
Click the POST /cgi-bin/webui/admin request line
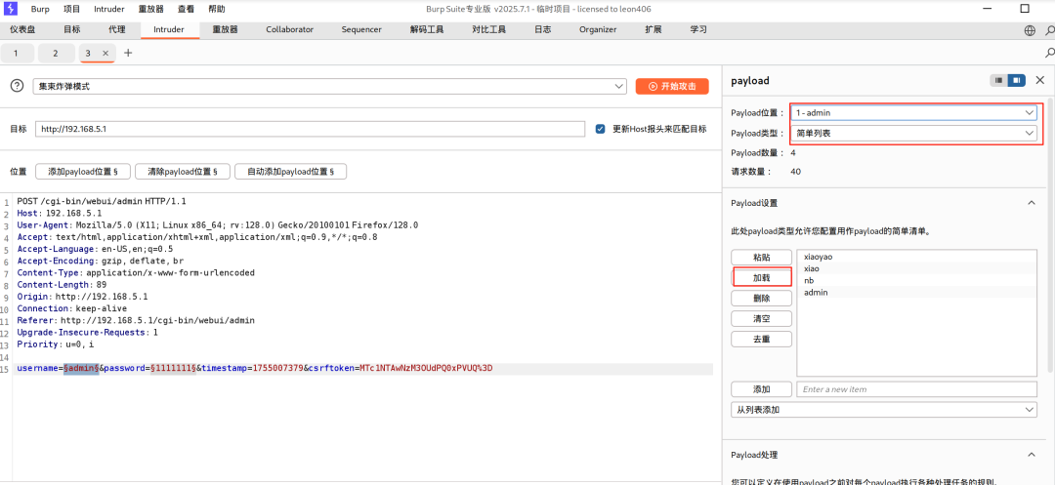102,201
